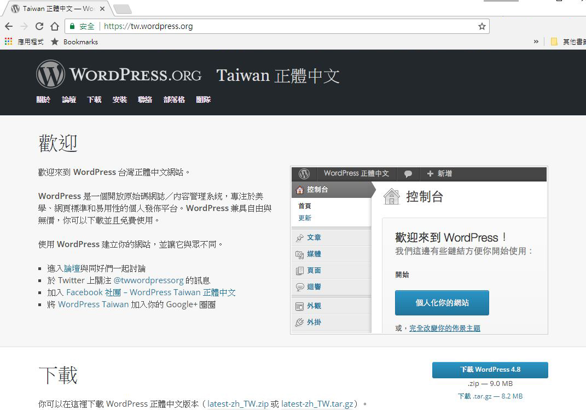Click the WordPress 正體中文 admin bar title
Image resolution: width=586 pixels, height=410 pixels.
click(x=356, y=174)
